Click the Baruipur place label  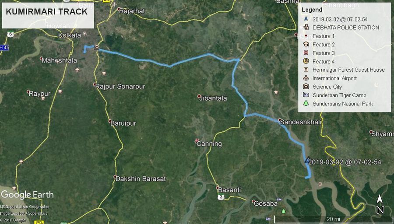pos(123,123)
